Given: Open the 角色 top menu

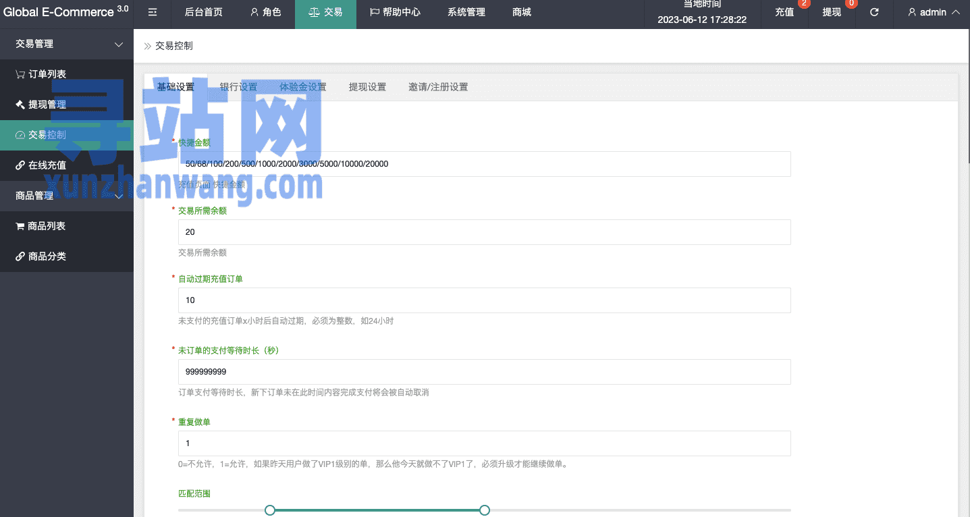Looking at the screenshot, I should tap(265, 12).
